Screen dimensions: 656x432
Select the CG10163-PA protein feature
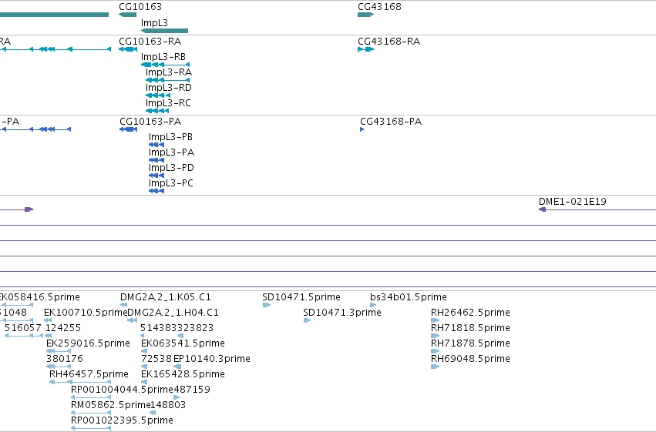(x=129, y=129)
